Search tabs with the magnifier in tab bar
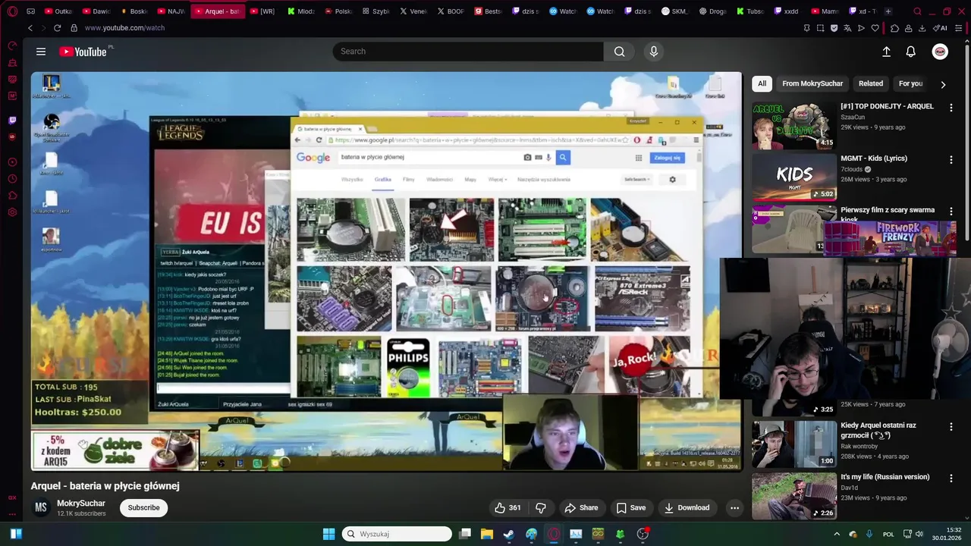 pos(917,11)
